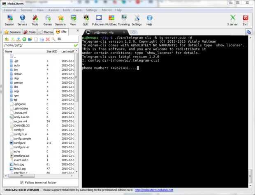Select the gentoo folder
The width and height of the screenshot is (255, 195).
[x=18, y=83]
